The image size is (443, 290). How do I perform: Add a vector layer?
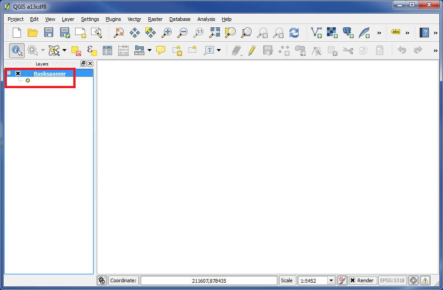point(316,33)
